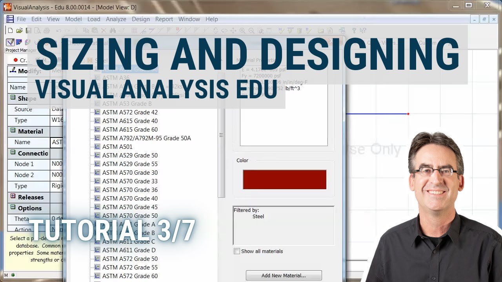Select ASTM A572 Grade 60
Viewport: 502px width, 282px height.
click(x=130, y=276)
